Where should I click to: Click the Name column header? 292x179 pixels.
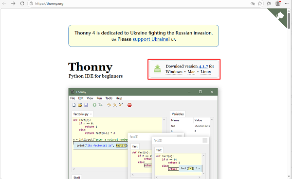tap(175, 120)
